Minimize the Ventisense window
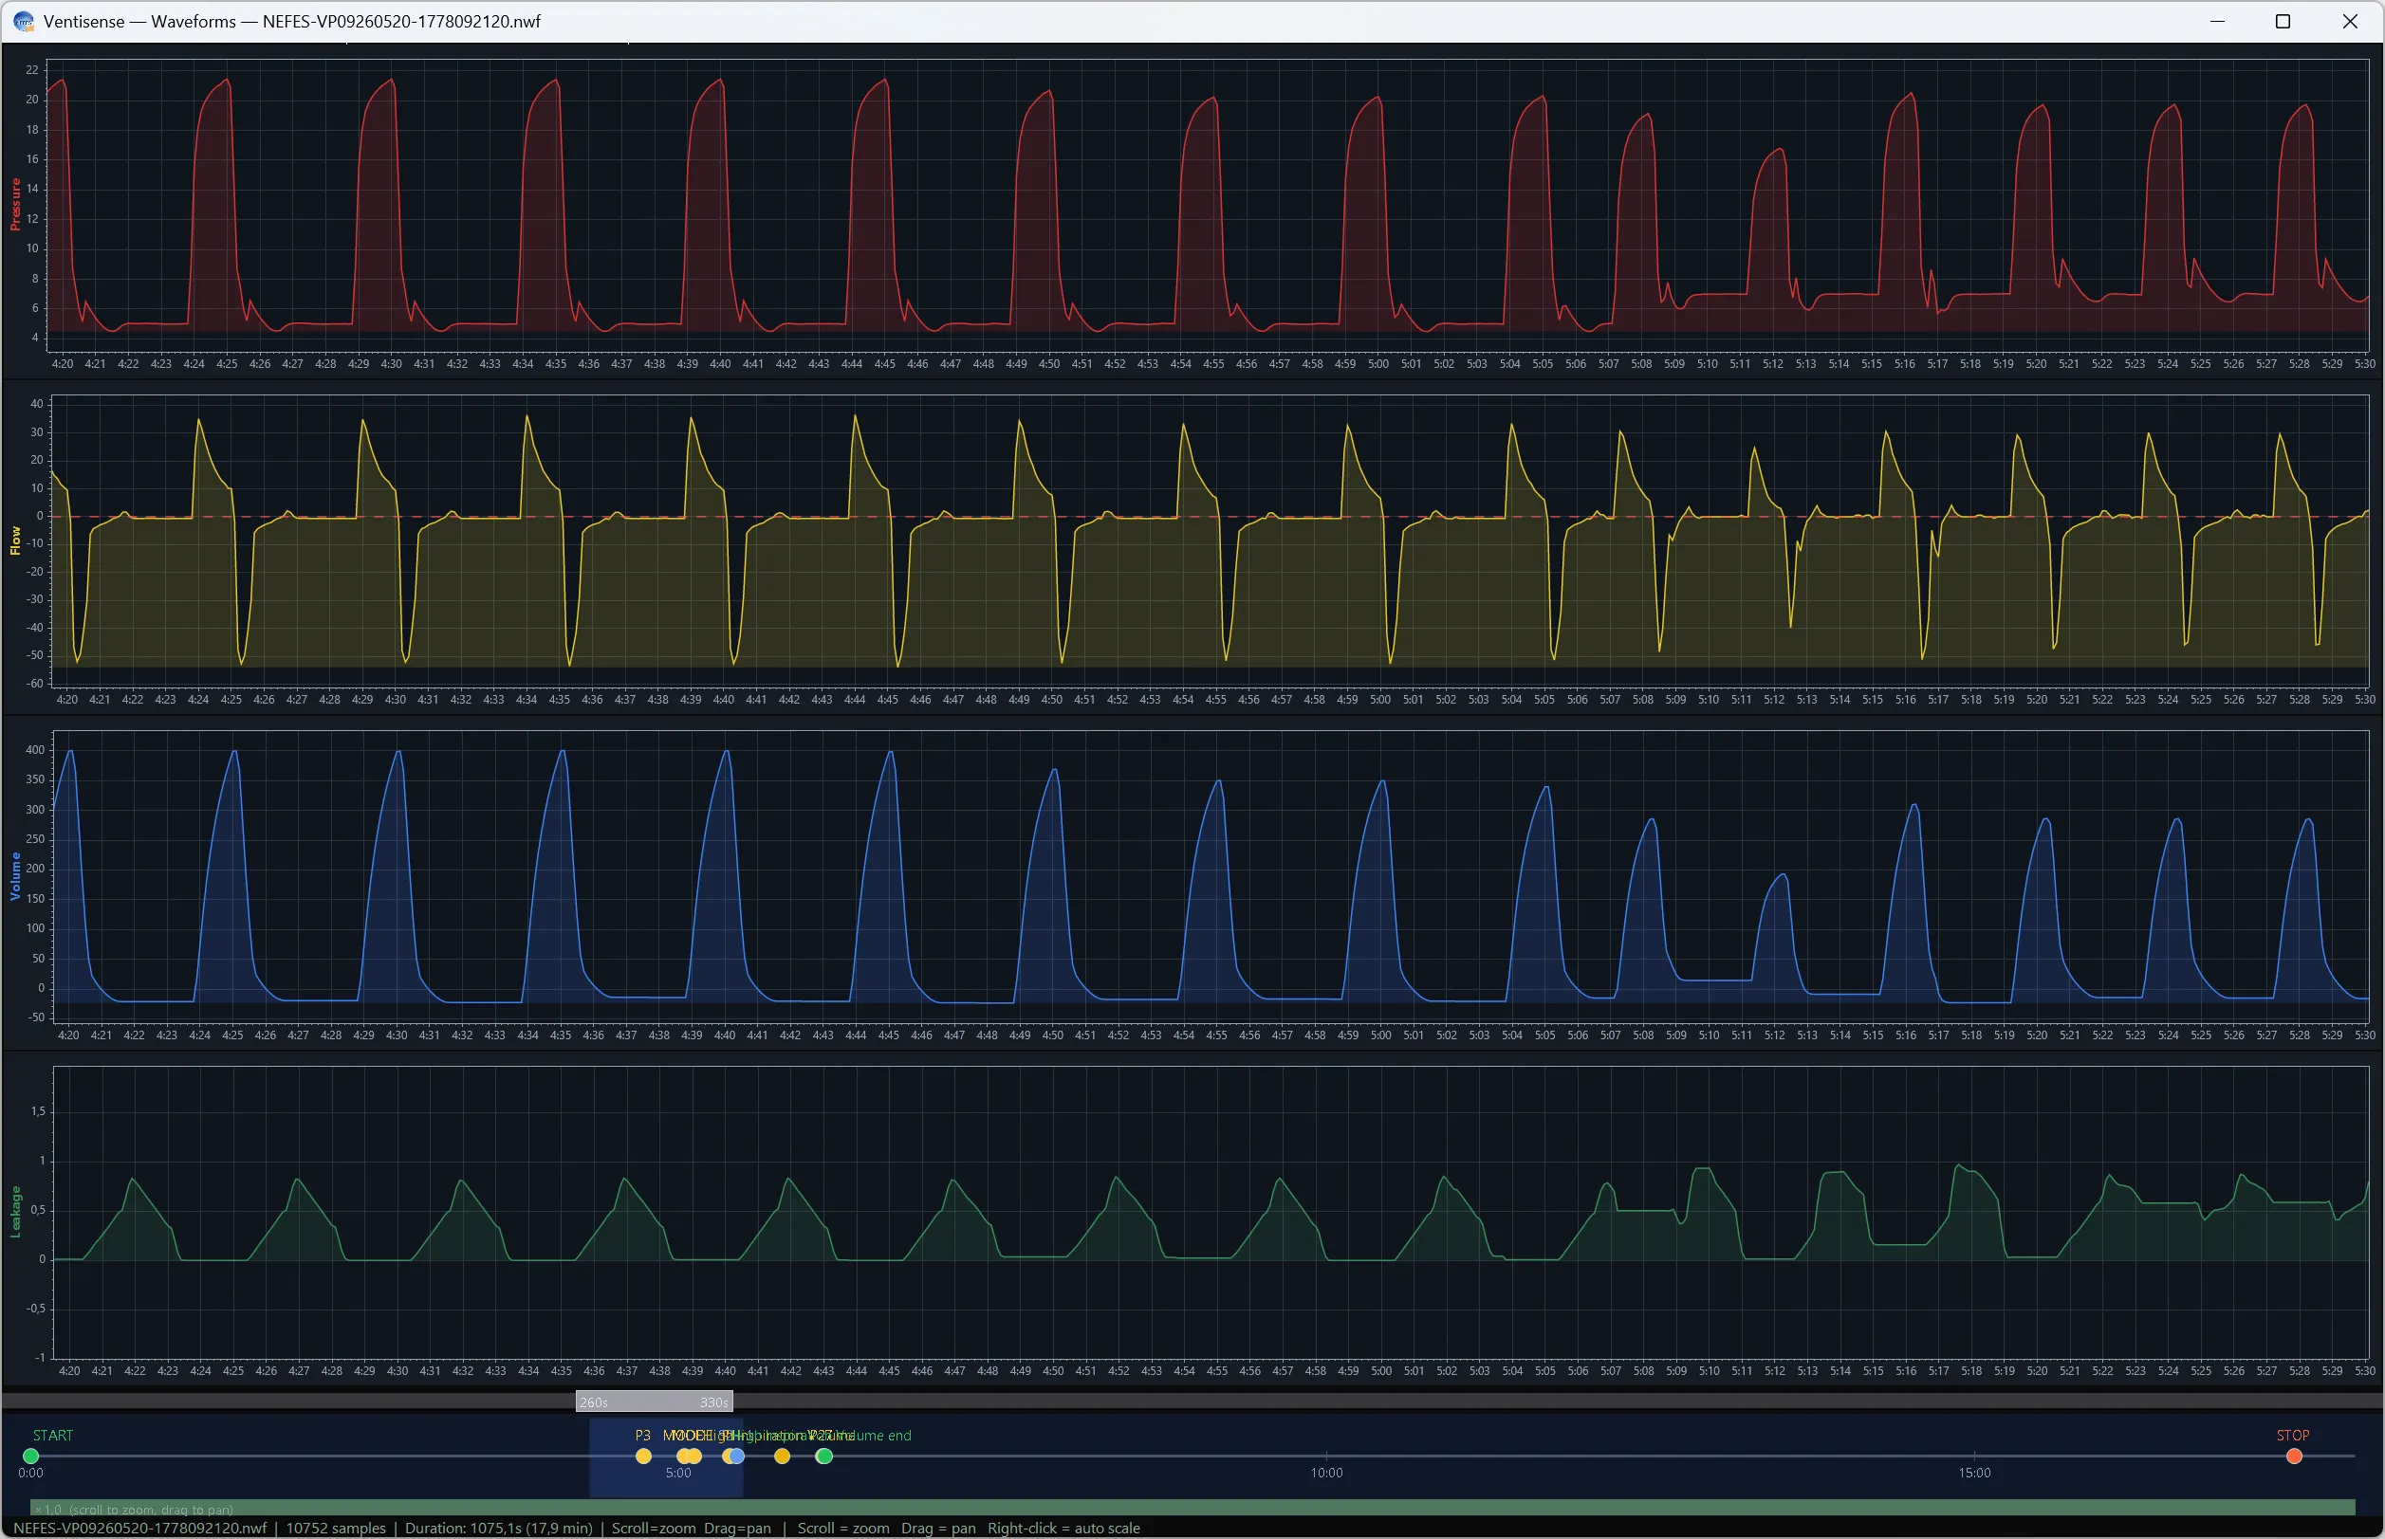Viewport: 2385px width, 1539px height. [2217, 21]
